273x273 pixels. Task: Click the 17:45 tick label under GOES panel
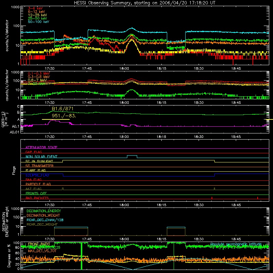click(x=87, y=137)
